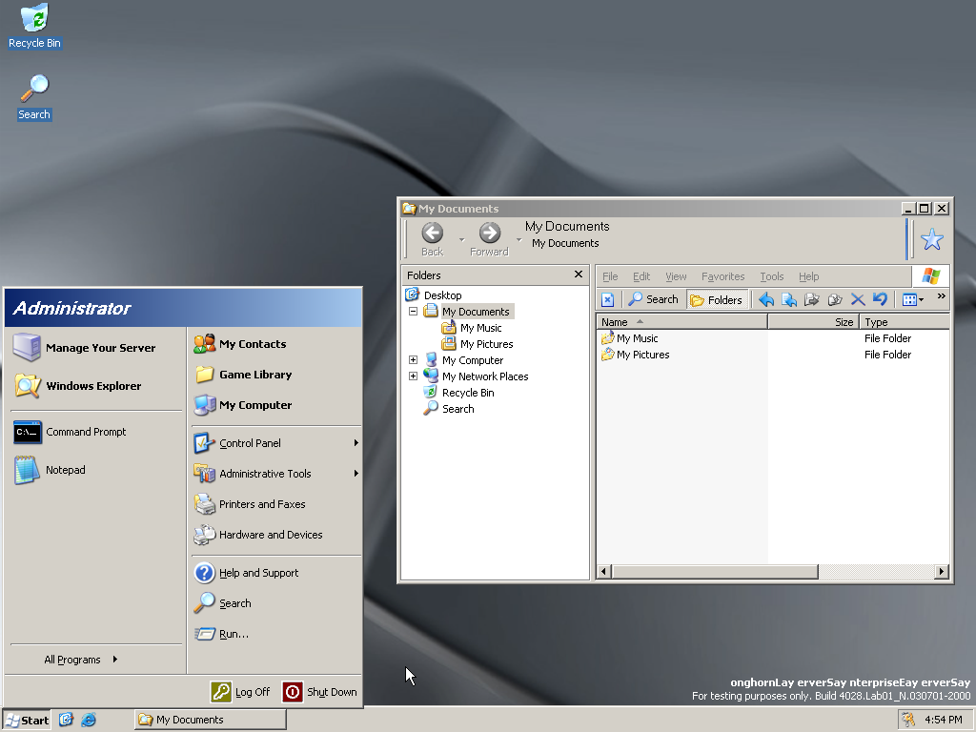Expand My Network Places in tree
Viewport: 976px width, 732px height.
click(x=413, y=376)
